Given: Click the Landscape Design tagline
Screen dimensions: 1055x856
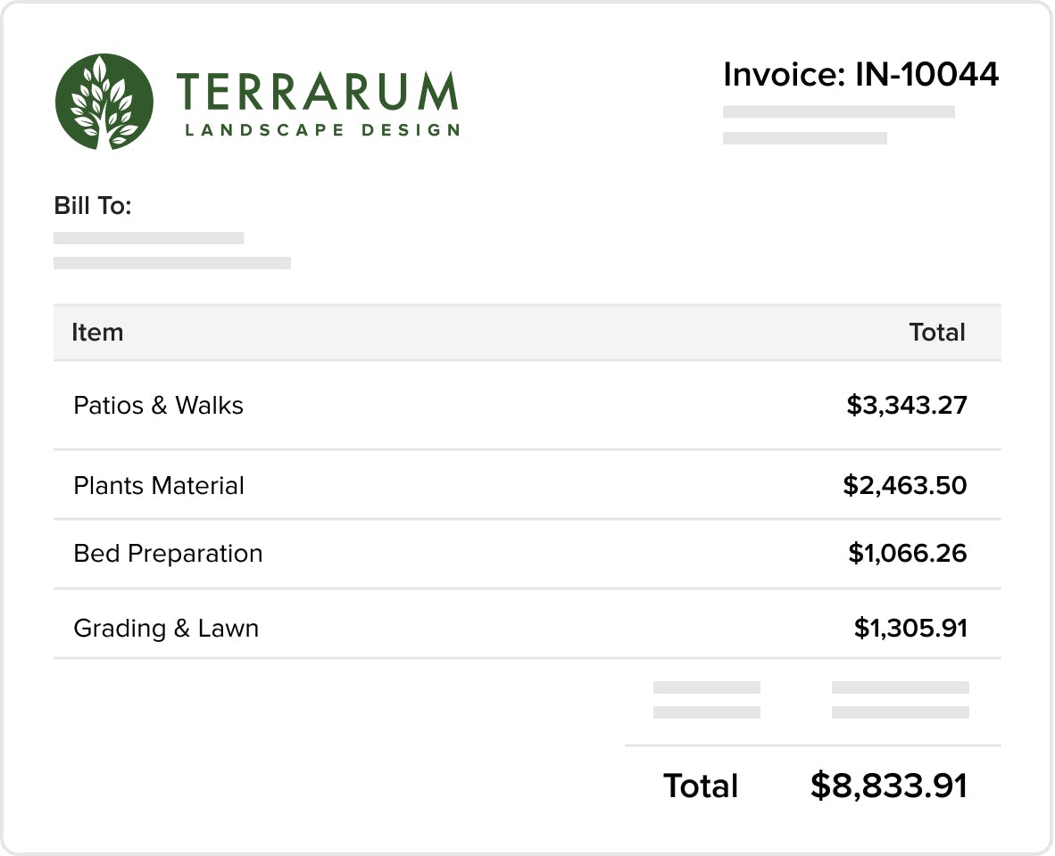Looking at the screenshot, I should (x=322, y=129).
